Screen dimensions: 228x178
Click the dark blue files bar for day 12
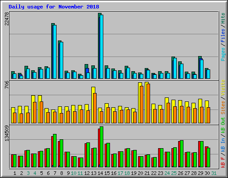87,71
